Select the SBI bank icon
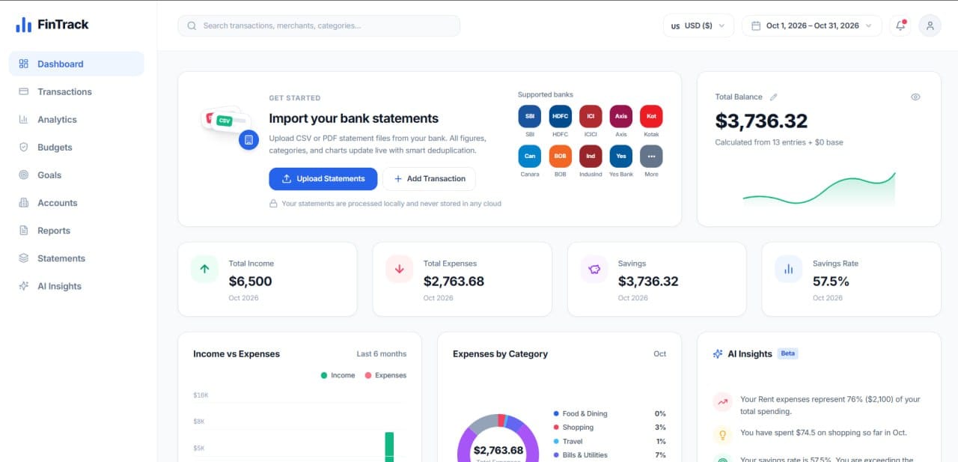This screenshot has height=462, width=958. [x=530, y=116]
